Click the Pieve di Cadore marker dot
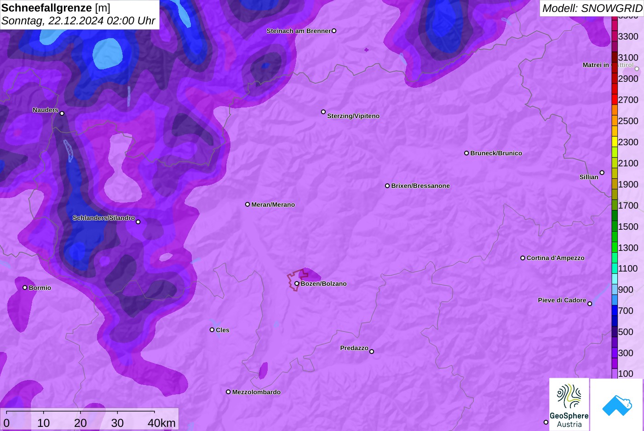 (x=590, y=303)
